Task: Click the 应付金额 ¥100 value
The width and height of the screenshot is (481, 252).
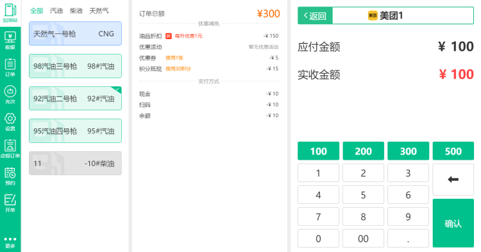Action: pyautogui.click(x=456, y=47)
